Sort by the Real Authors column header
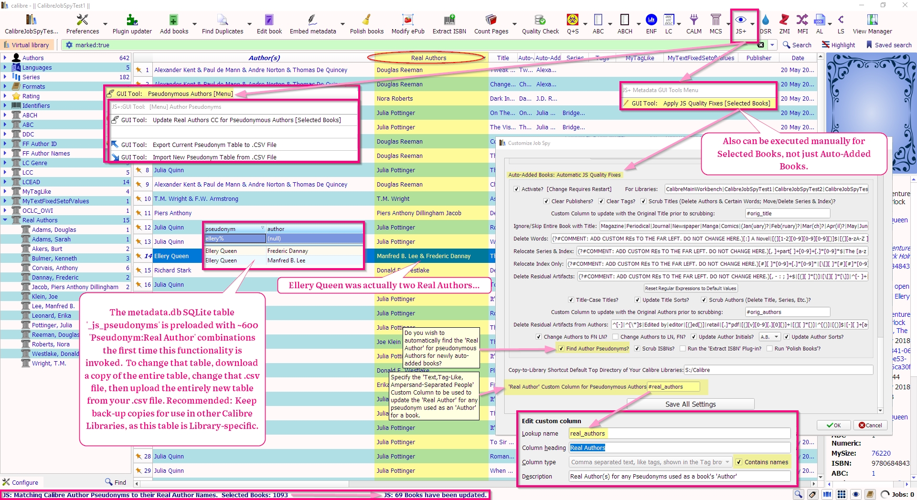The image size is (917, 500). click(428, 58)
